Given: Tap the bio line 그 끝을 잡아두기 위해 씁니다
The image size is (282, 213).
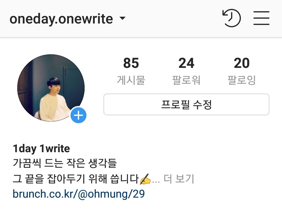Looking at the screenshot, I should 76,179.
